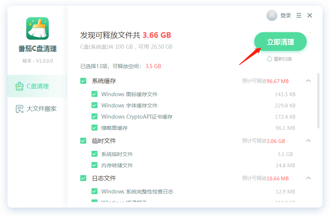The image size is (330, 217).
Task: Collapse the 临时文件 section chevron
Action: 308,141
